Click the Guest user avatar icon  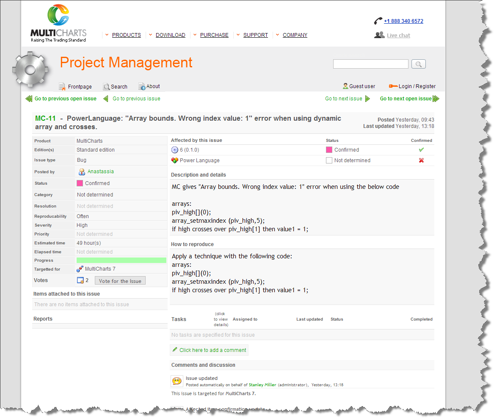point(345,86)
